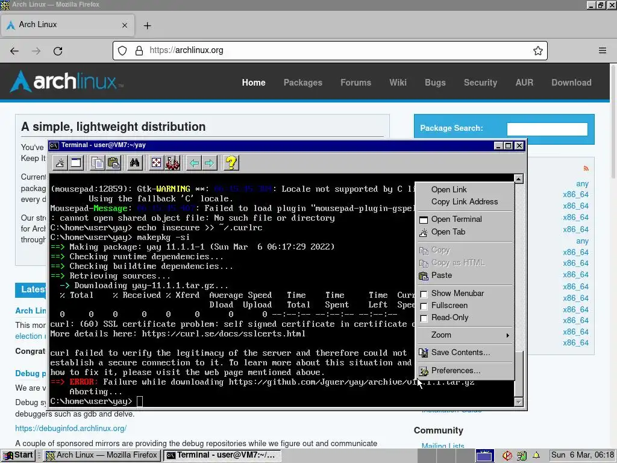Click the RSS feed icon on the page

coord(586,169)
